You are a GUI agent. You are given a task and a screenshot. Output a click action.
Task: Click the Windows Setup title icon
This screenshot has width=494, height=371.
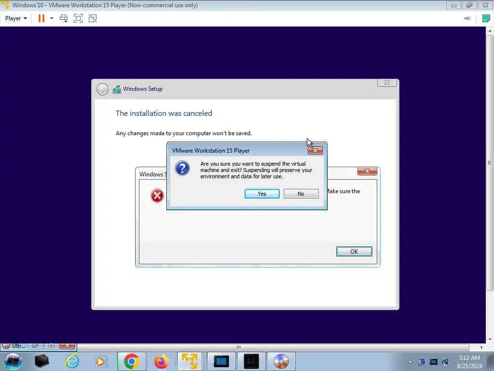pos(117,89)
